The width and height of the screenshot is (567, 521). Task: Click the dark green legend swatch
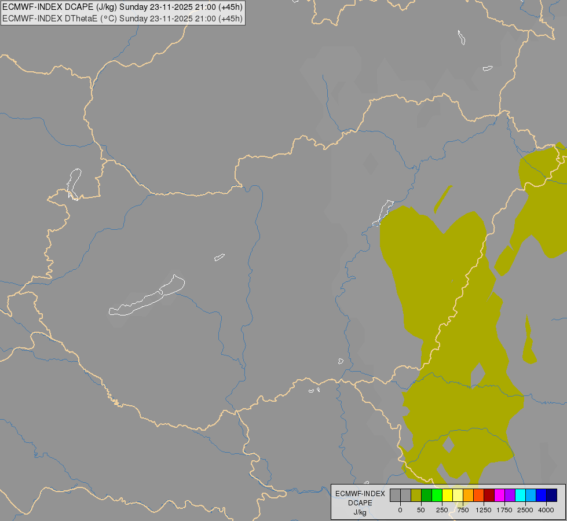[427, 496]
